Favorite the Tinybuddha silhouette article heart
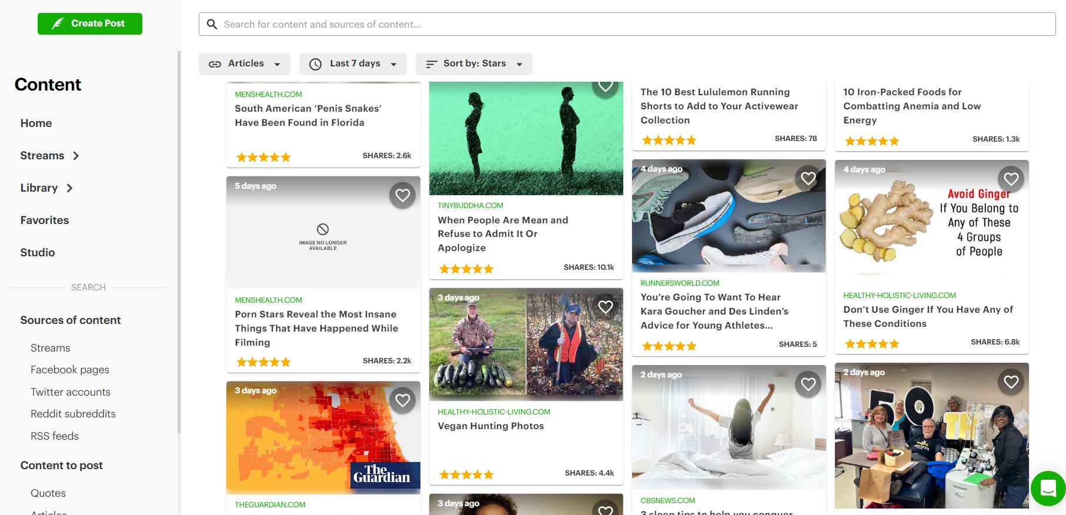This screenshot has height=515, width=1066. [606, 87]
